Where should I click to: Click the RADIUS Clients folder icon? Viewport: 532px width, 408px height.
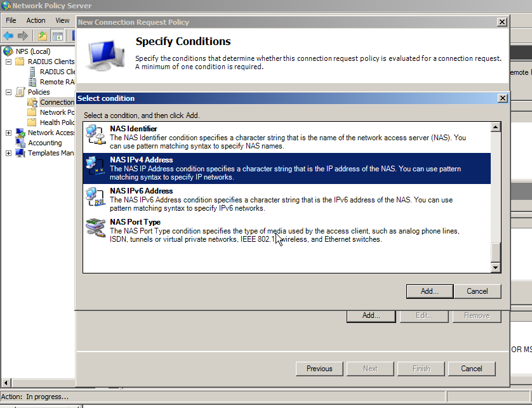point(21,61)
